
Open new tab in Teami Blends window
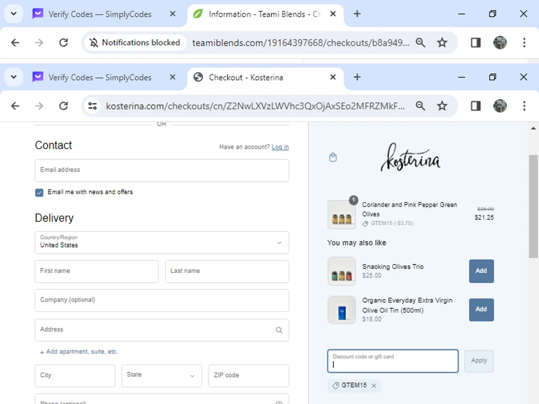357,14
